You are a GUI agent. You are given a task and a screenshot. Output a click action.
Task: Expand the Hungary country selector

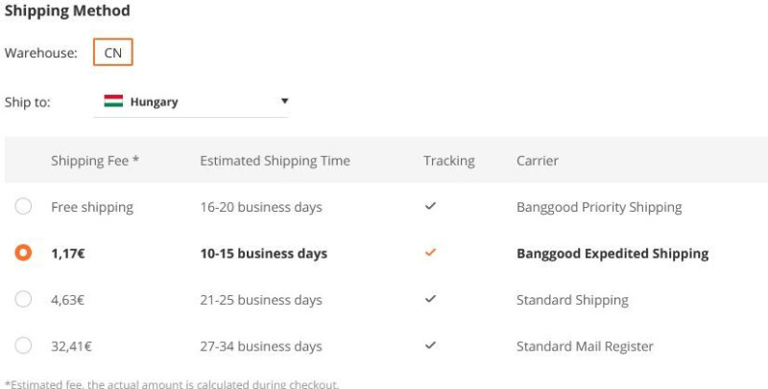click(190, 102)
